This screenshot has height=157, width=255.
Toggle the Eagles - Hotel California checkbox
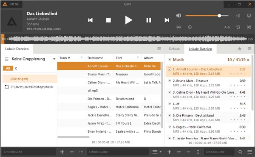pos(170,127)
